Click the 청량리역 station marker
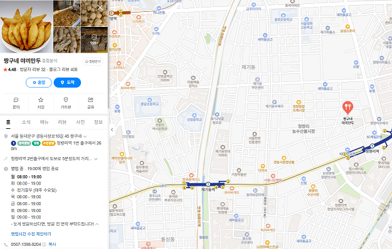This screenshot has width=392, height=249. point(373,146)
